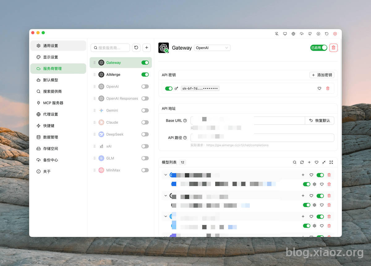The width and height of the screenshot is (371, 266).
Task: Click heart icon in API key row
Action: coord(319,89)
